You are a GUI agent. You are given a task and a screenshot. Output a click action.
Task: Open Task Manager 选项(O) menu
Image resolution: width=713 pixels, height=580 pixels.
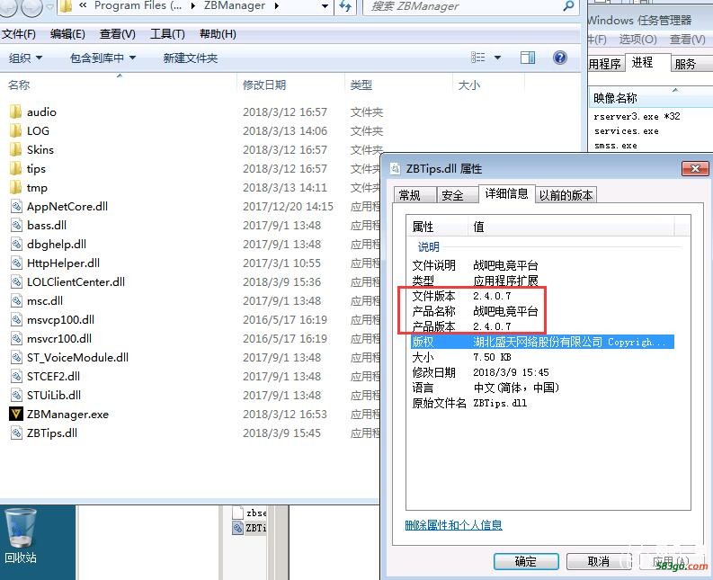click(638, 40)
